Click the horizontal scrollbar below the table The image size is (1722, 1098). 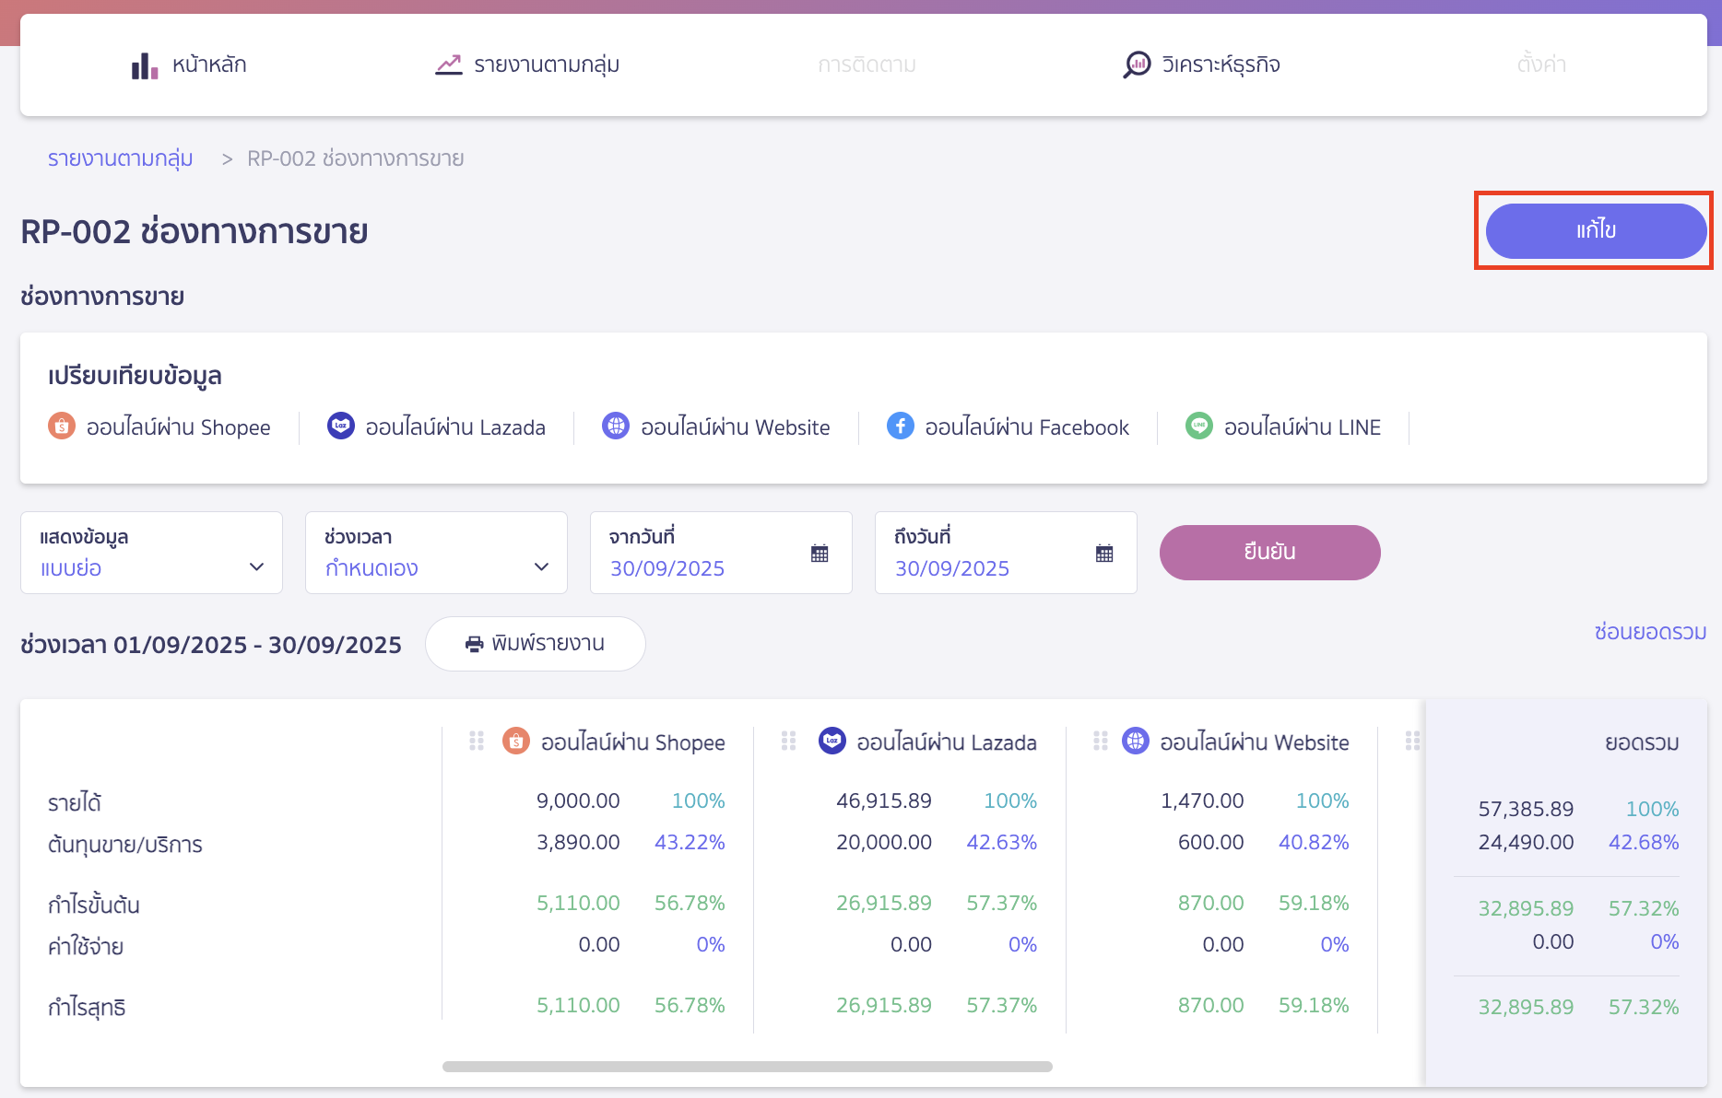coord(747,1065)
